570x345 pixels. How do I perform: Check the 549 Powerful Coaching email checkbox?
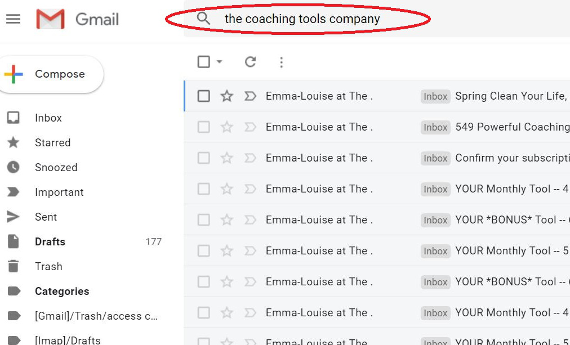(x=203, y=127)
